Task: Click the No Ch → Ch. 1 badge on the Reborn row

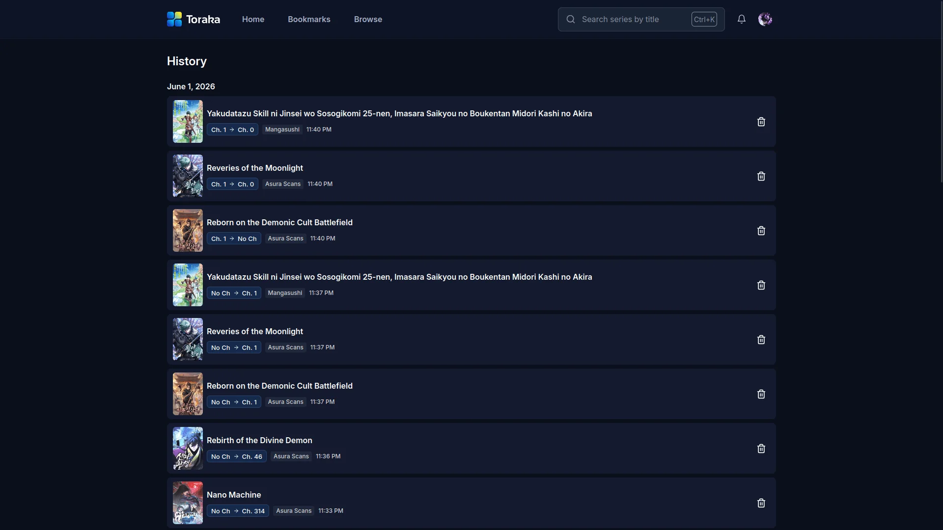Action: point(234,402)
